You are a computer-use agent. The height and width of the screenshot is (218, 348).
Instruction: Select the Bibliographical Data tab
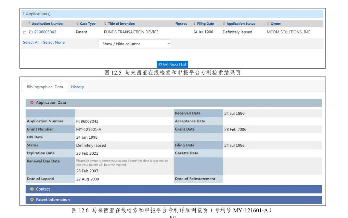point(45,87)
